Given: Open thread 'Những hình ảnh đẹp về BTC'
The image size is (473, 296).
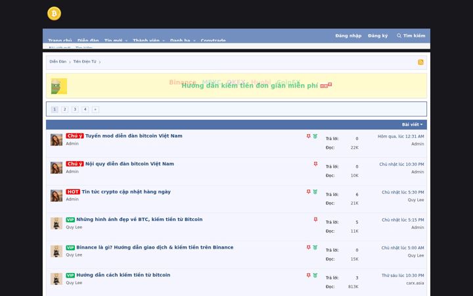Looking at the screenshot, I should coord(139,220).
